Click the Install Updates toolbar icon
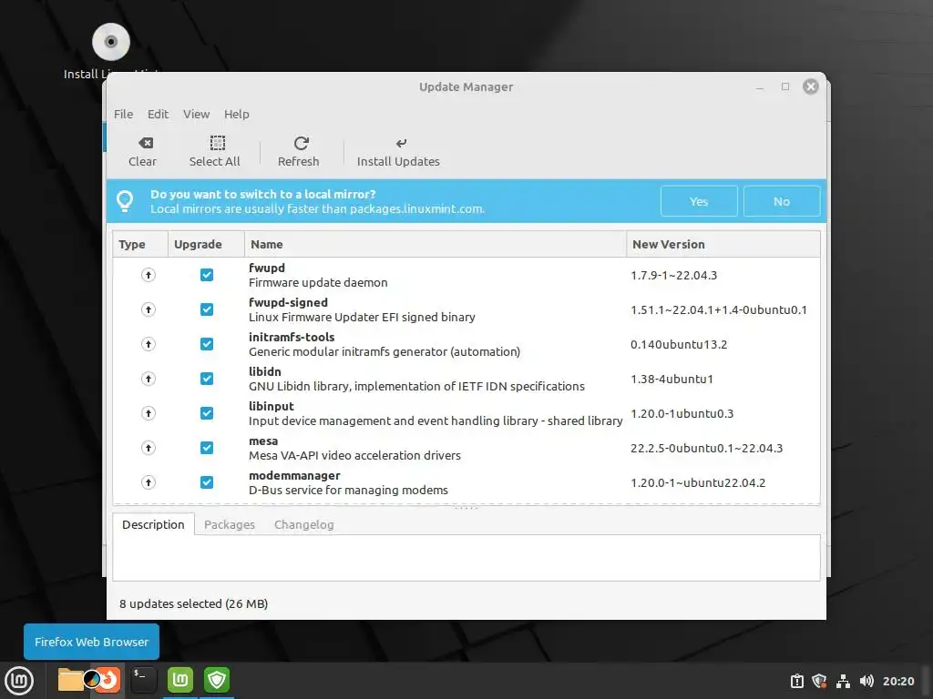The width and height of the screenshot is (933, 699). (x=401, y=143)
